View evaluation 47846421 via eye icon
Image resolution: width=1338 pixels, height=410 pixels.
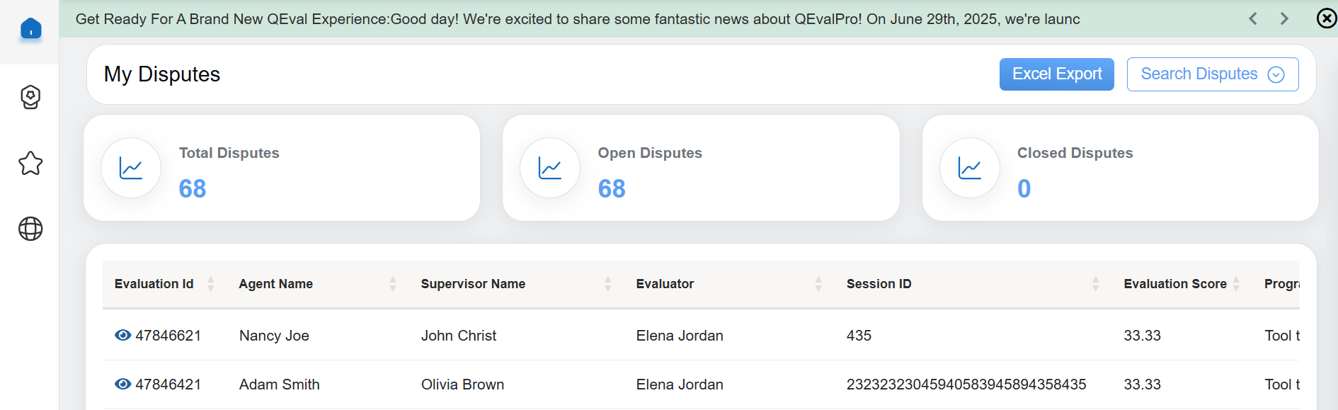(x=122, y=384)
